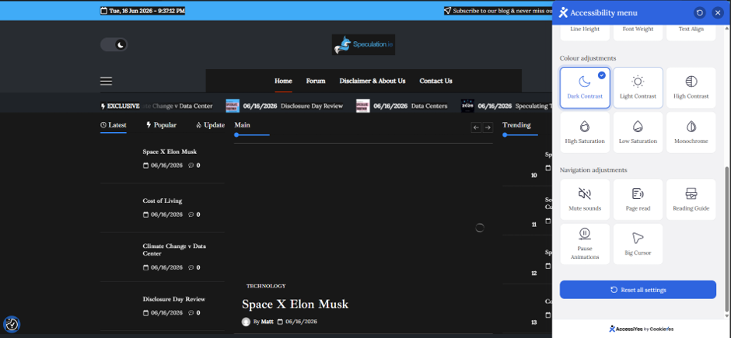
Task: Open Disclaimer & About Us page
Action: [372, 81]
